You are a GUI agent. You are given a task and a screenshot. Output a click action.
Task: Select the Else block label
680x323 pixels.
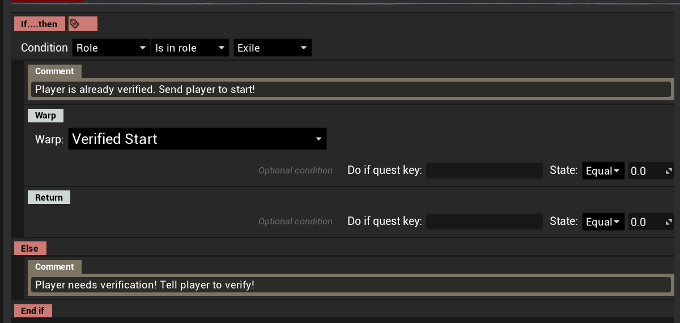tap(30, 248)
